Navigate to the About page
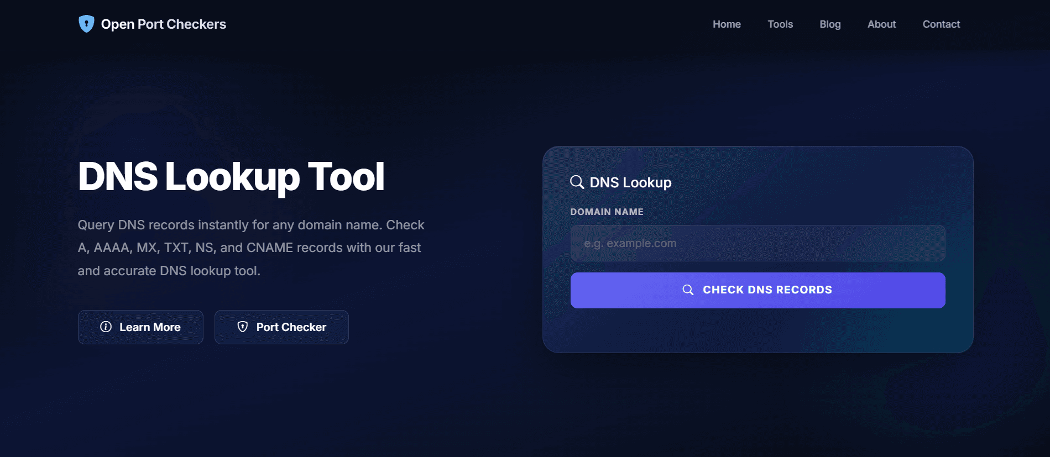Viewport: 1050px width, 457px height. click(x=881, y=24)
